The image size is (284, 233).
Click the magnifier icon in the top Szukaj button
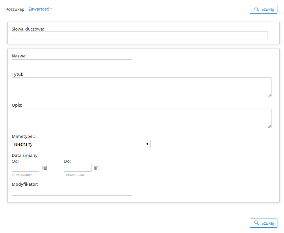tap(257, 9)
